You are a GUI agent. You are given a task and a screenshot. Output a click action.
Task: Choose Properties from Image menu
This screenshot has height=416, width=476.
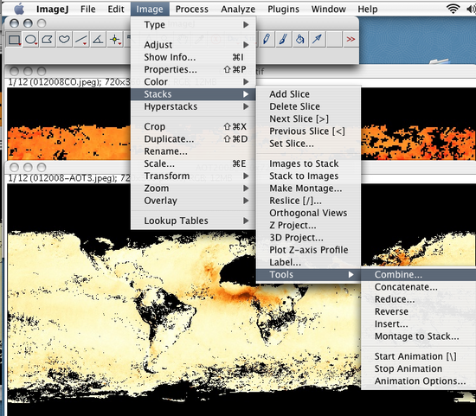(x=193, y=69)
